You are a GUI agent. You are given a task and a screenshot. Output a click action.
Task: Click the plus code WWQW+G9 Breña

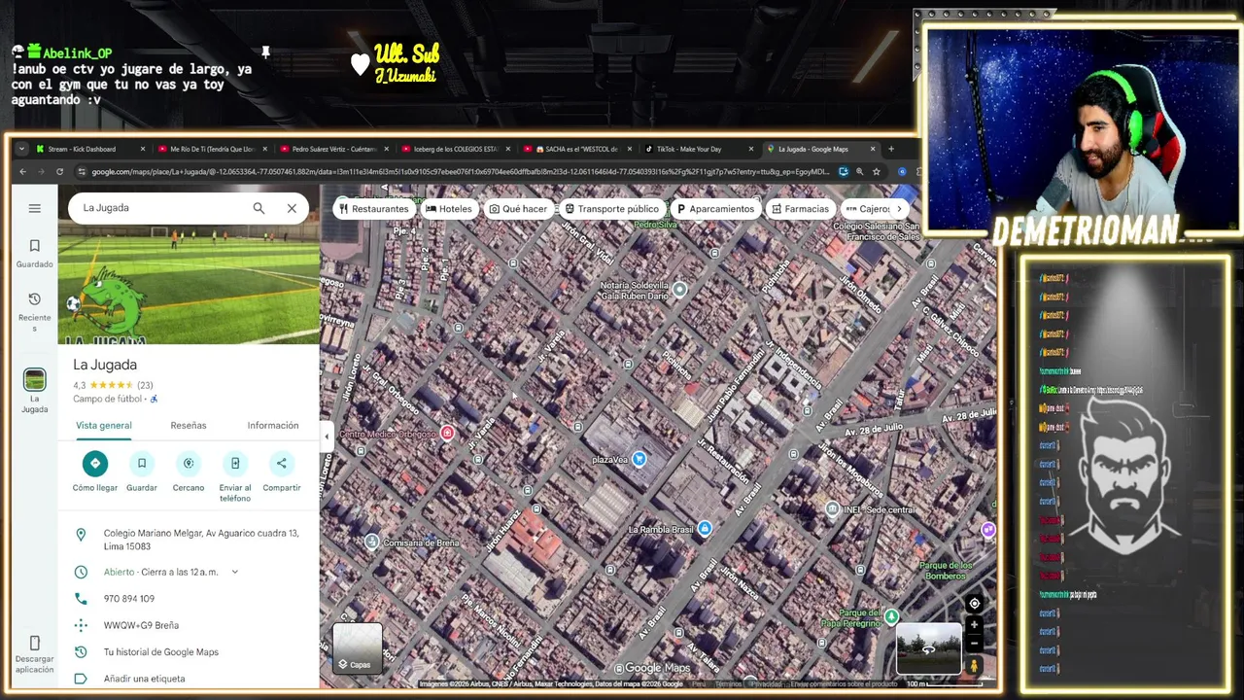click(x=141, y=625)
